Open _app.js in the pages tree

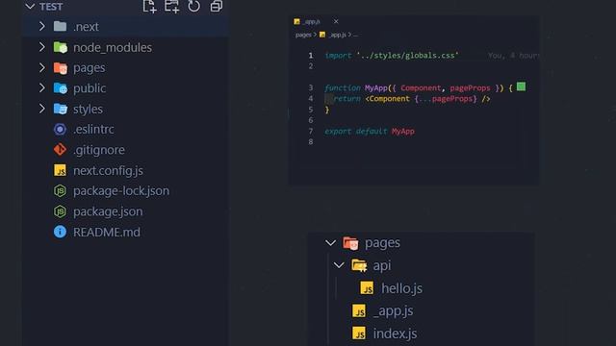393,311
